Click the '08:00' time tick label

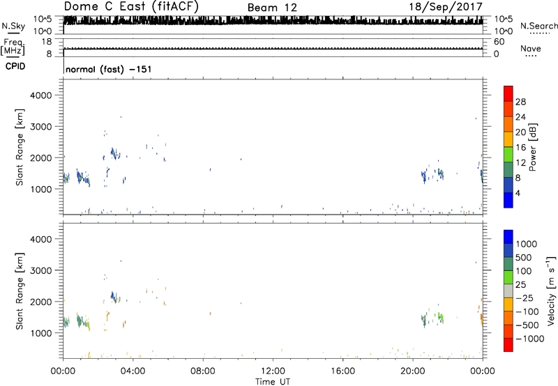pos(203,371)
